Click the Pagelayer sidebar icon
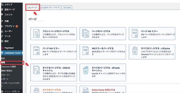The width and height of the screenshot is (180, 93). 2,48
